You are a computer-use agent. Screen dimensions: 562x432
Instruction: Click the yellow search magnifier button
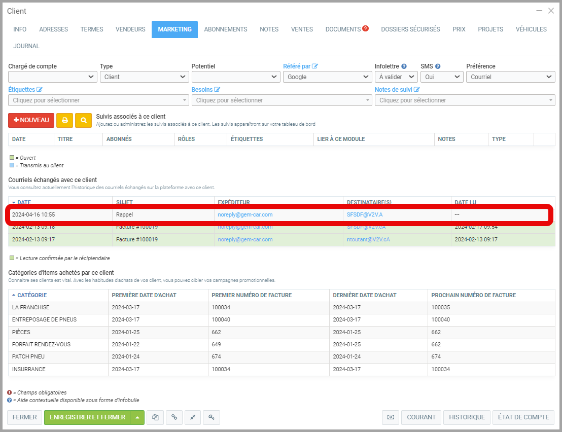(x=83, y=120)
